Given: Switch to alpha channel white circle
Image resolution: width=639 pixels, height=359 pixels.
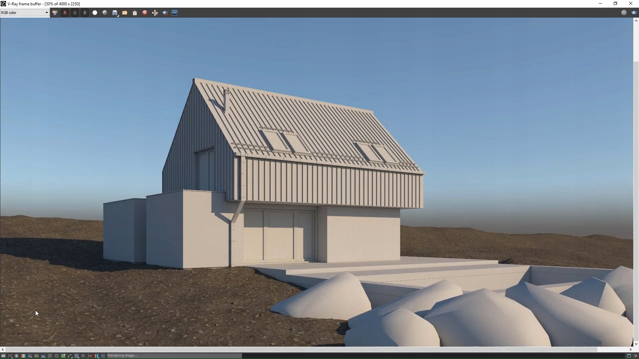Looking at the screenshot, I should click(x=95, y=13).
